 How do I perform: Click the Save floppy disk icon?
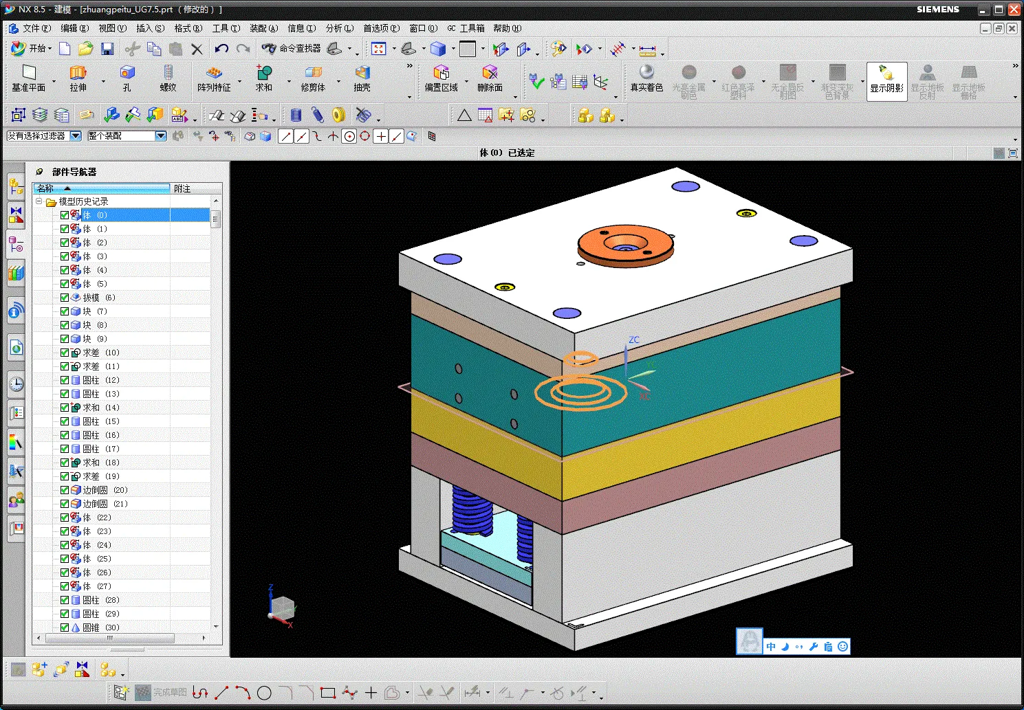click(x=107, y=49)
